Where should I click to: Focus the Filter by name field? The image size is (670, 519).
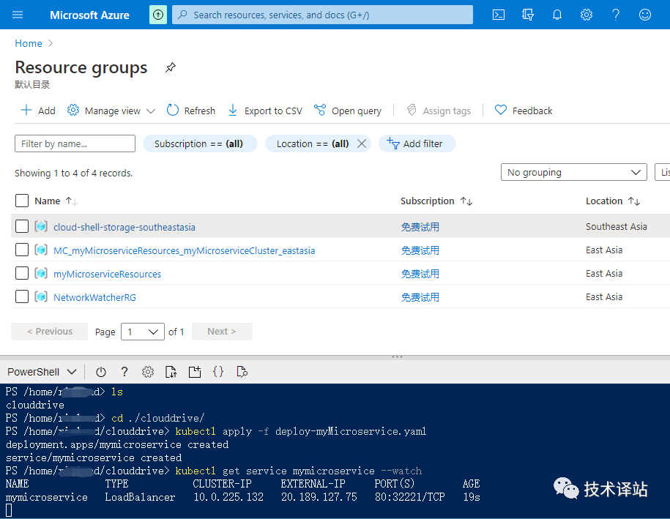75,143
